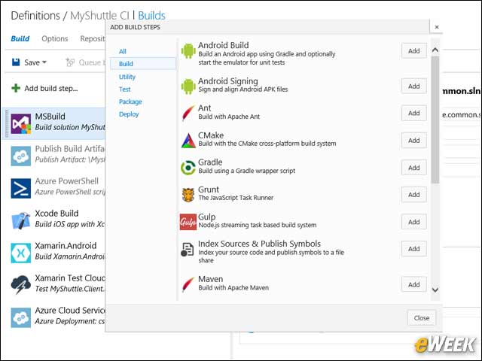The image size is (482, 361).
Task: Add the Android Build step
Action: point(413,51)
